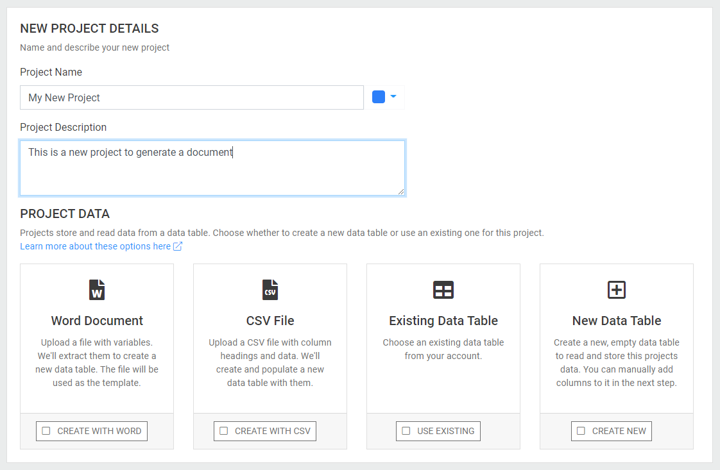This screenshot has width=720, height=470.
Task: Grab the description box resize handle
Action: click(x=400, y=191)
